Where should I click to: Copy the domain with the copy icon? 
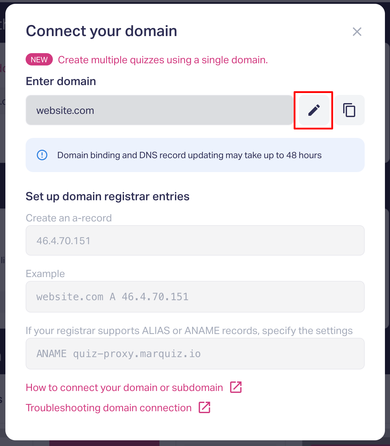[x=349, y=110]
